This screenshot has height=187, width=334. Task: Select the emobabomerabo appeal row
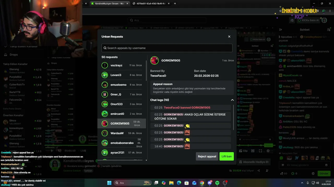[122, 143]
